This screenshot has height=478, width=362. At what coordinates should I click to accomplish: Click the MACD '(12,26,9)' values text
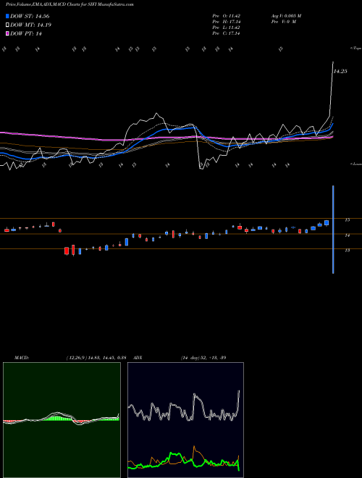click(x=96, y=358)
